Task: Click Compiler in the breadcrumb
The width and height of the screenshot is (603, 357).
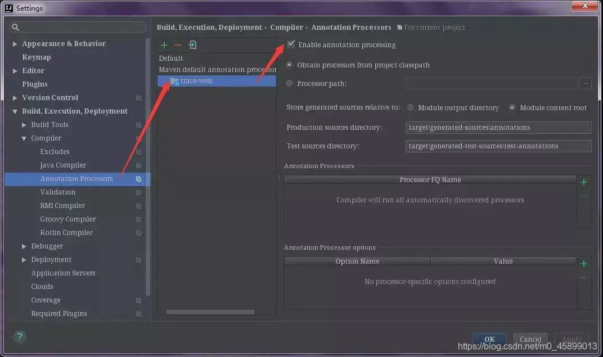Action: click(x=286, y=28)
